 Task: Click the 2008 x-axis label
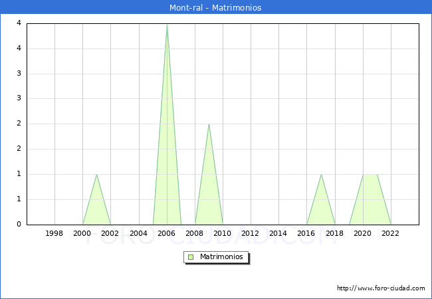coord(195,233)
